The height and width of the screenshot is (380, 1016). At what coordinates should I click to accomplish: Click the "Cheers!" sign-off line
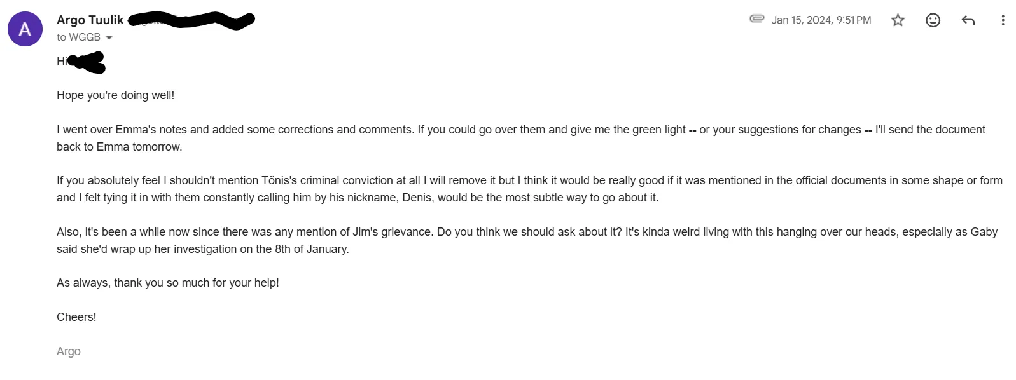76,317
